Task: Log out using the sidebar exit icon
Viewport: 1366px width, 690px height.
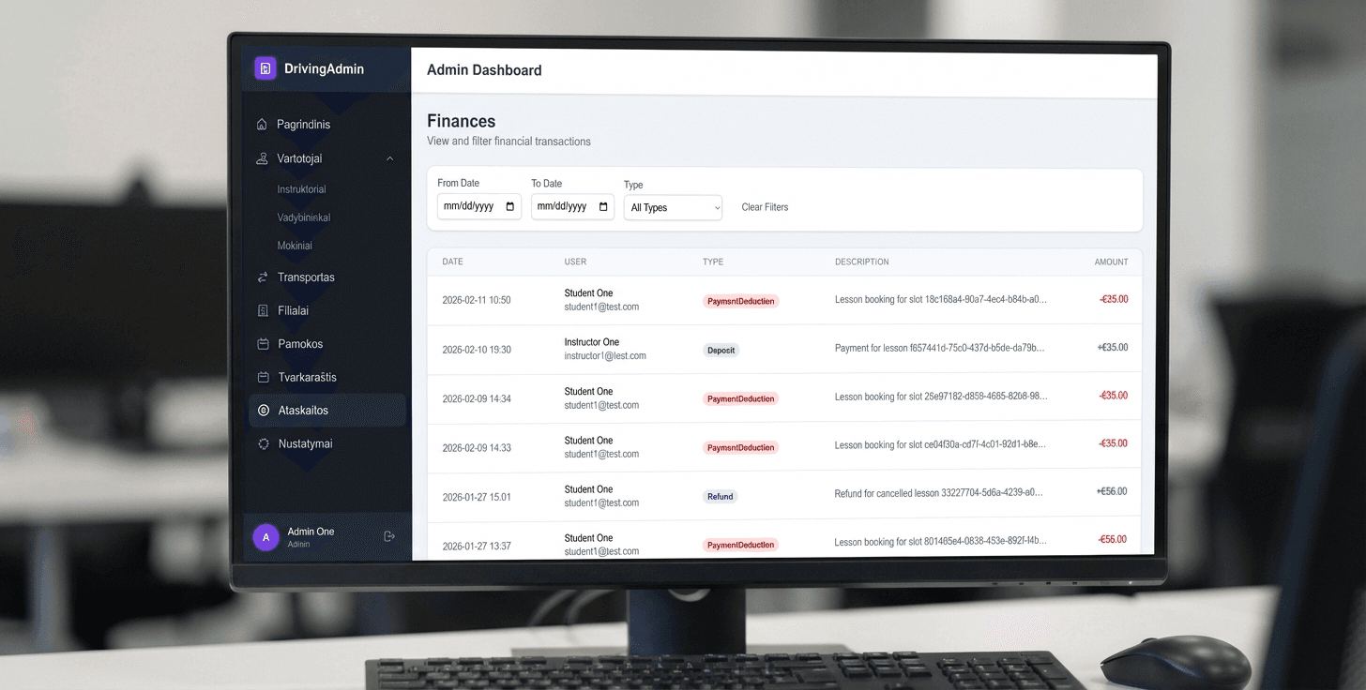Action: 389,536
